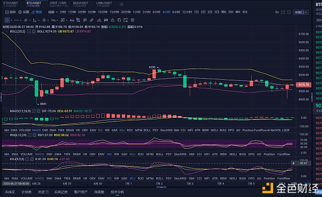
Task: Select the 15分钟 timeframe
Action: click(114, 12)
